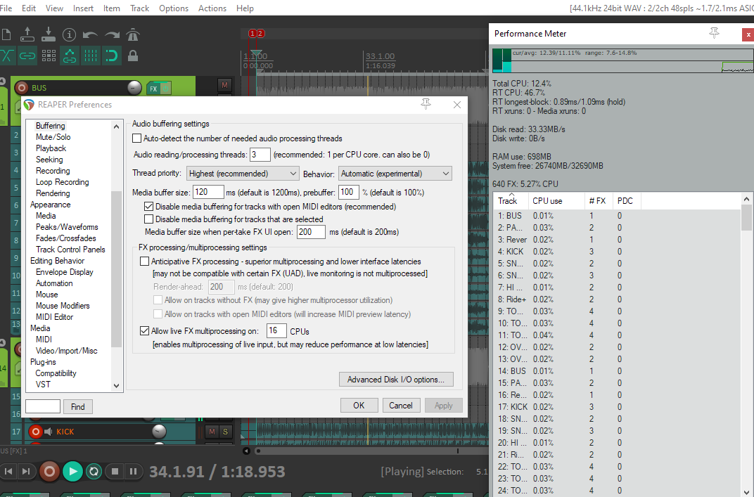Toggle move envelope points with items icon

coord(70,56)
